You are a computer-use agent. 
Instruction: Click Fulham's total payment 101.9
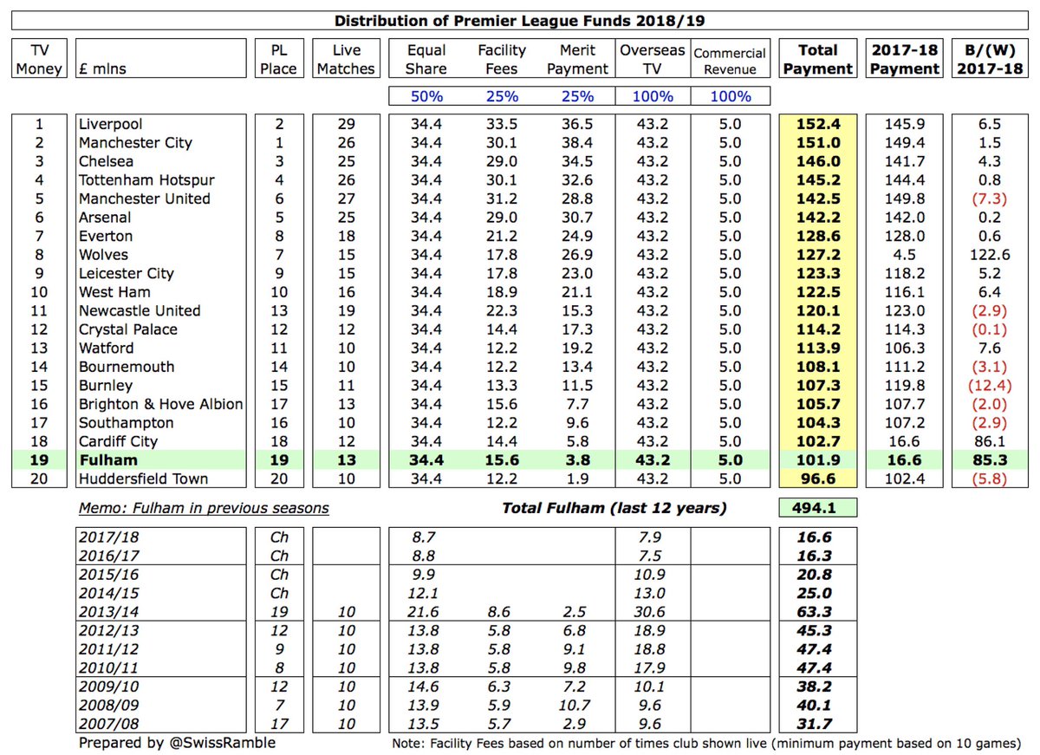tap(818, 459)
